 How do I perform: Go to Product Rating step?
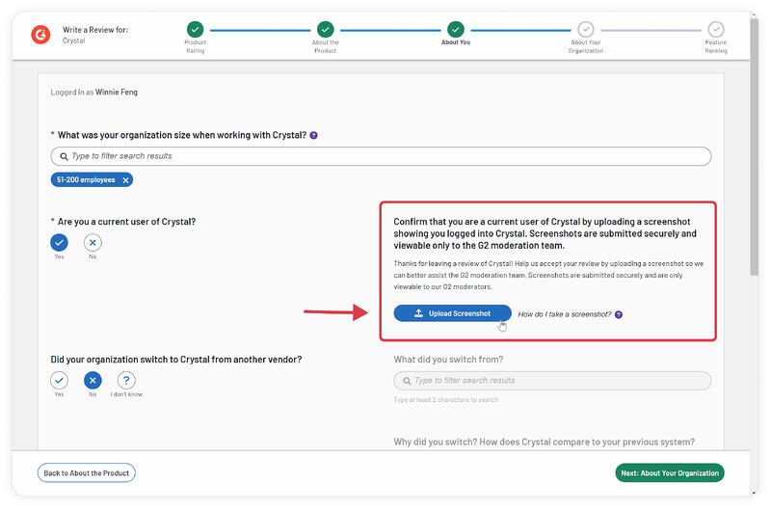pyautogui.click(x=195, y=30)
